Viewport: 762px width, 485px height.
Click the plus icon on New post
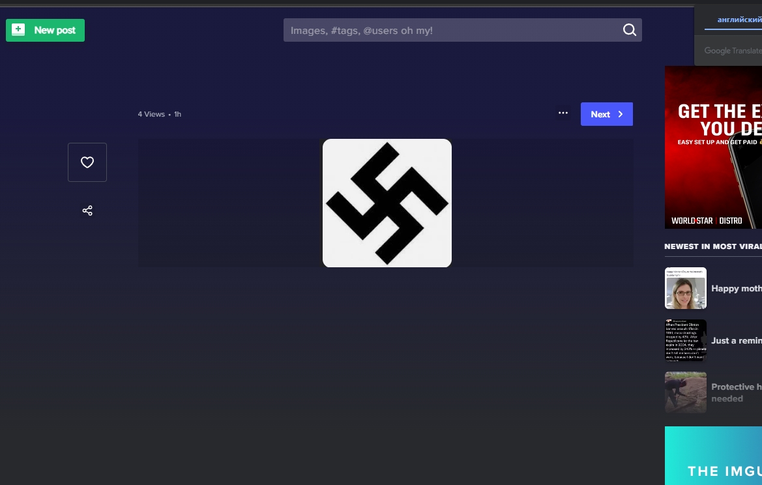18,30
